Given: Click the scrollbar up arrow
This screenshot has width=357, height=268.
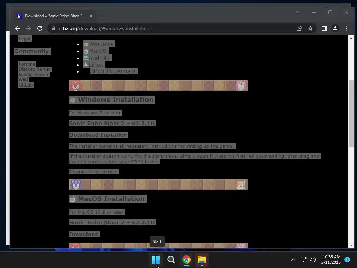Looking at the screenshot, I should tap(351, 38).
